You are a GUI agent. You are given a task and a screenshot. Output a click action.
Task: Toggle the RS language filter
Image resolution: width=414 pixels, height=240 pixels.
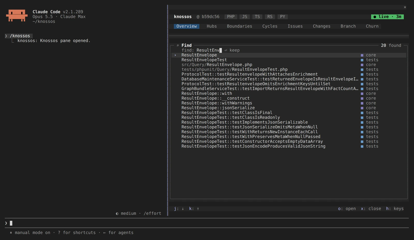(270, 17)
